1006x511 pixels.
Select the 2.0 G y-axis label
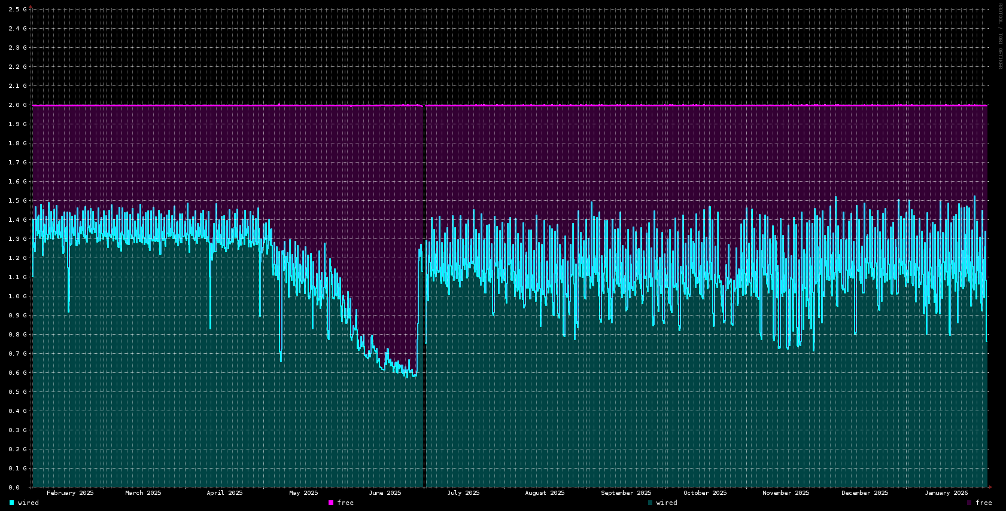tap(17, 105)
